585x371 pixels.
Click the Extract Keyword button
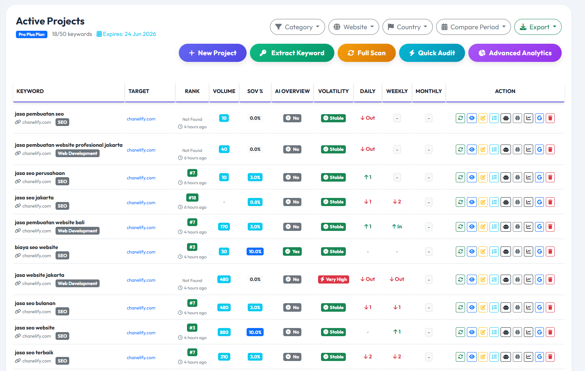(292, 53)
